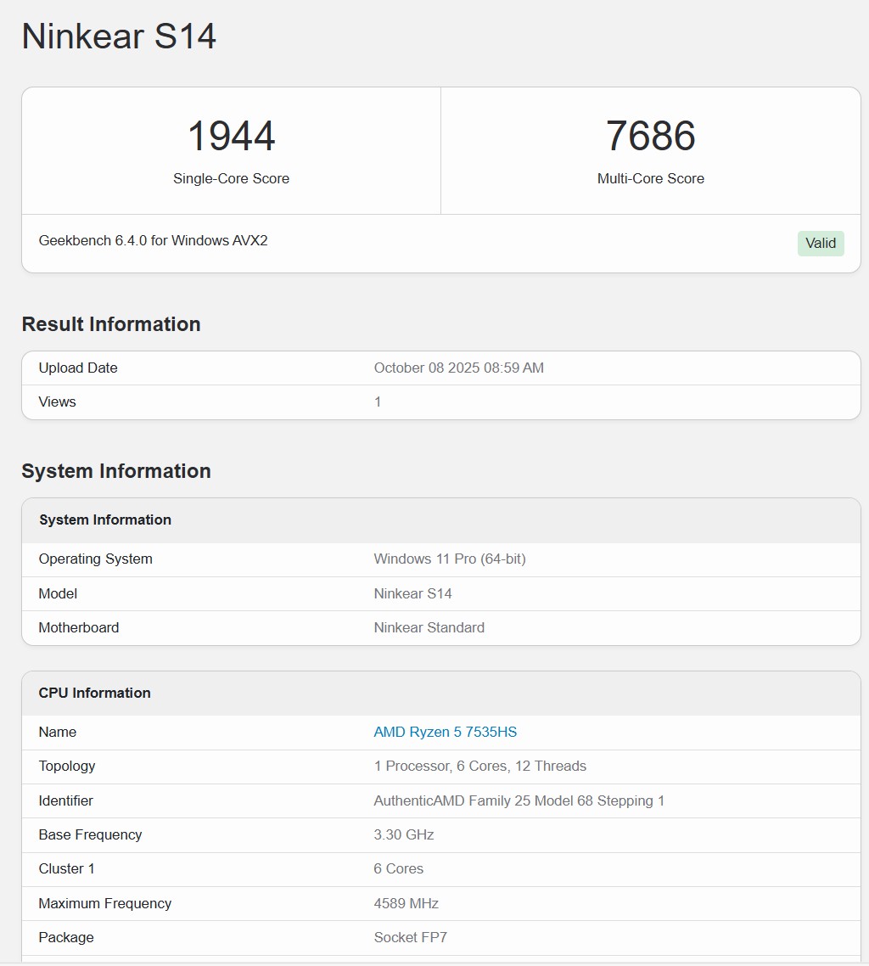Select the 4589 MHz value
The height and width of the screenshot is (966, 869).
tap(406, 903)
